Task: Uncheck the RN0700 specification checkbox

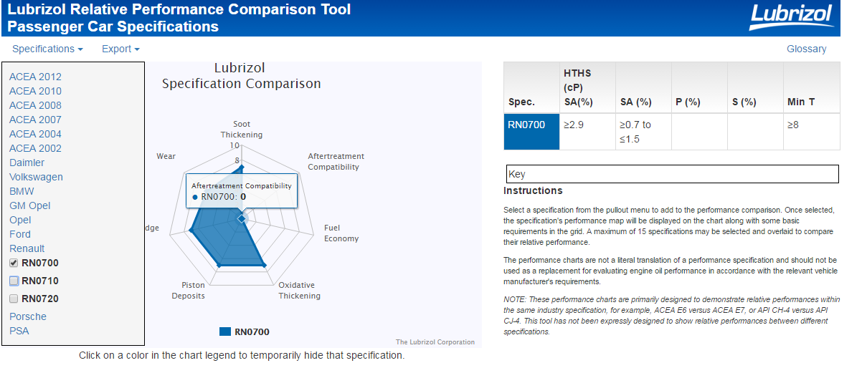Action: coord(14,263)
